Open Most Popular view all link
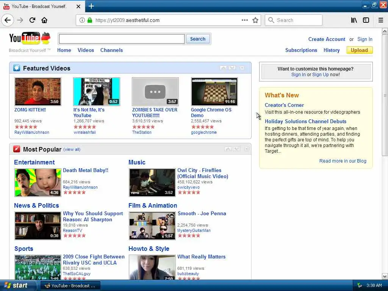Image resolution: width=388 pixels, height=291 pixels. (72, 149)
